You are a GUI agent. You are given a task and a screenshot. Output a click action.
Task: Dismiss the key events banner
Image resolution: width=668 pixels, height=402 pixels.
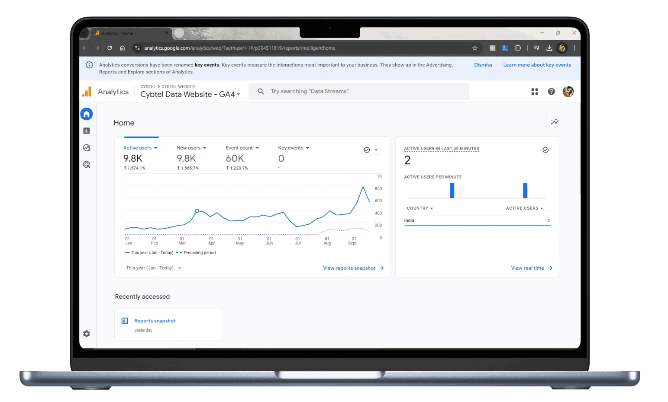pos(483,65)
